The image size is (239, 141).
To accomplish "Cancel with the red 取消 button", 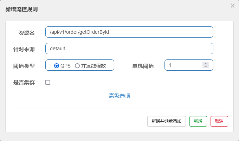I will tap(219, 121).
